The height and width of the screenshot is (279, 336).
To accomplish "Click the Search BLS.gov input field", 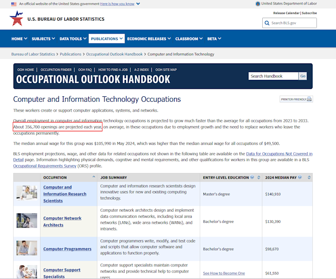I will (289, 23).
